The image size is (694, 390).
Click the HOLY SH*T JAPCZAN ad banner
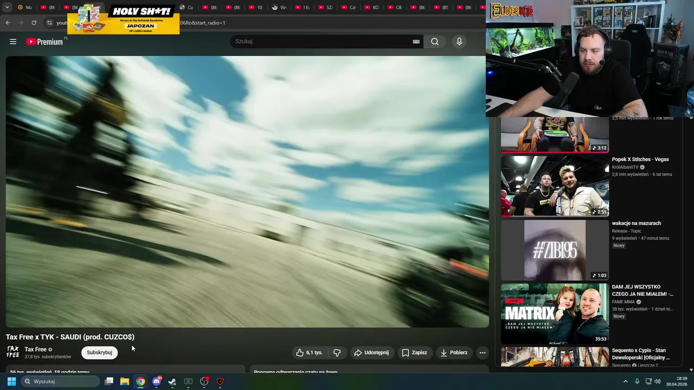point(123,20)
